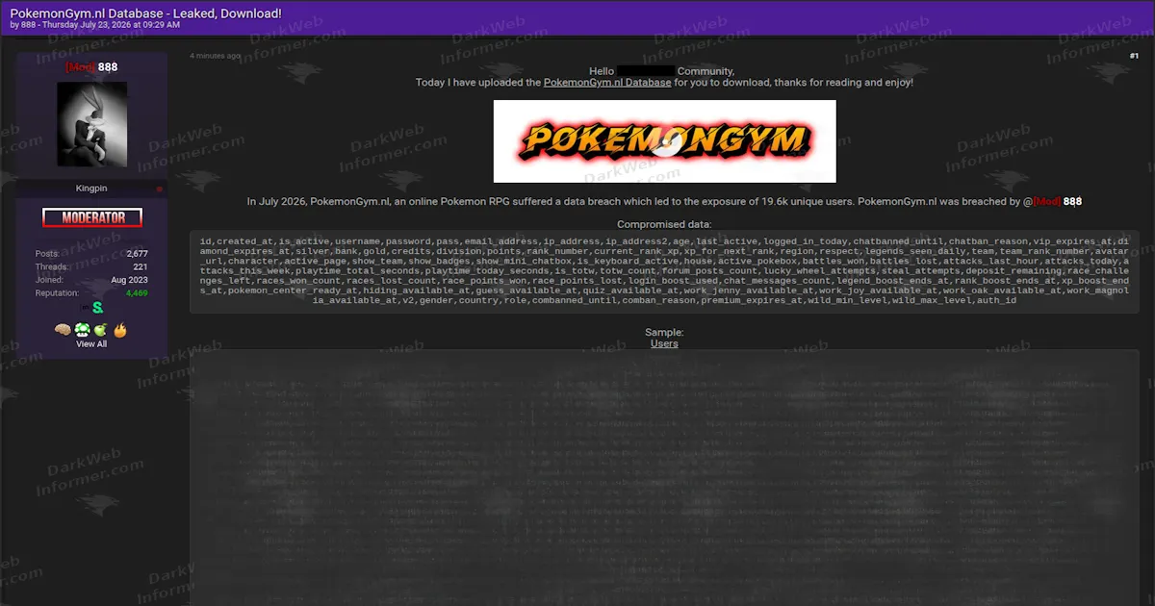Viewport: 1155px width, 606px height.
Task: Click the blurred Users sample code block
Action: [x=664, y=478]
